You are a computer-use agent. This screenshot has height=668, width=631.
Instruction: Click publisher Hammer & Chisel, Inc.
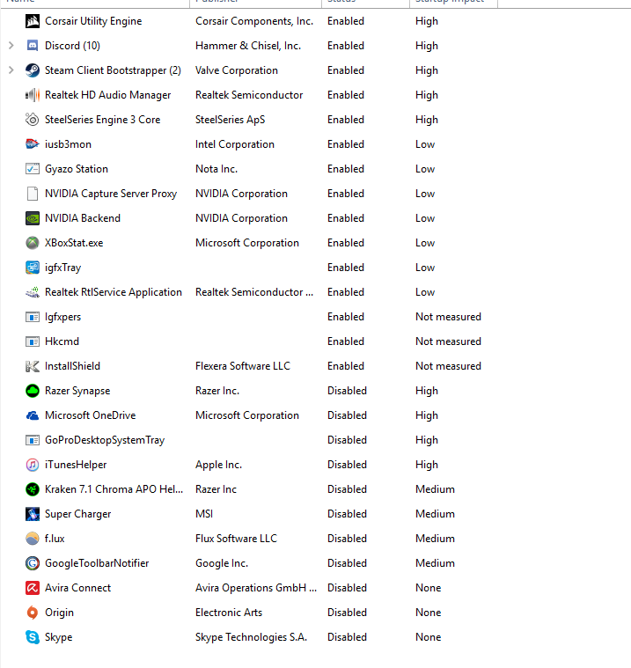[x=248, y=46]
